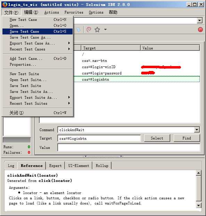
Task: Click 关闭(X) in the file menu
Action: click(38, 113)
